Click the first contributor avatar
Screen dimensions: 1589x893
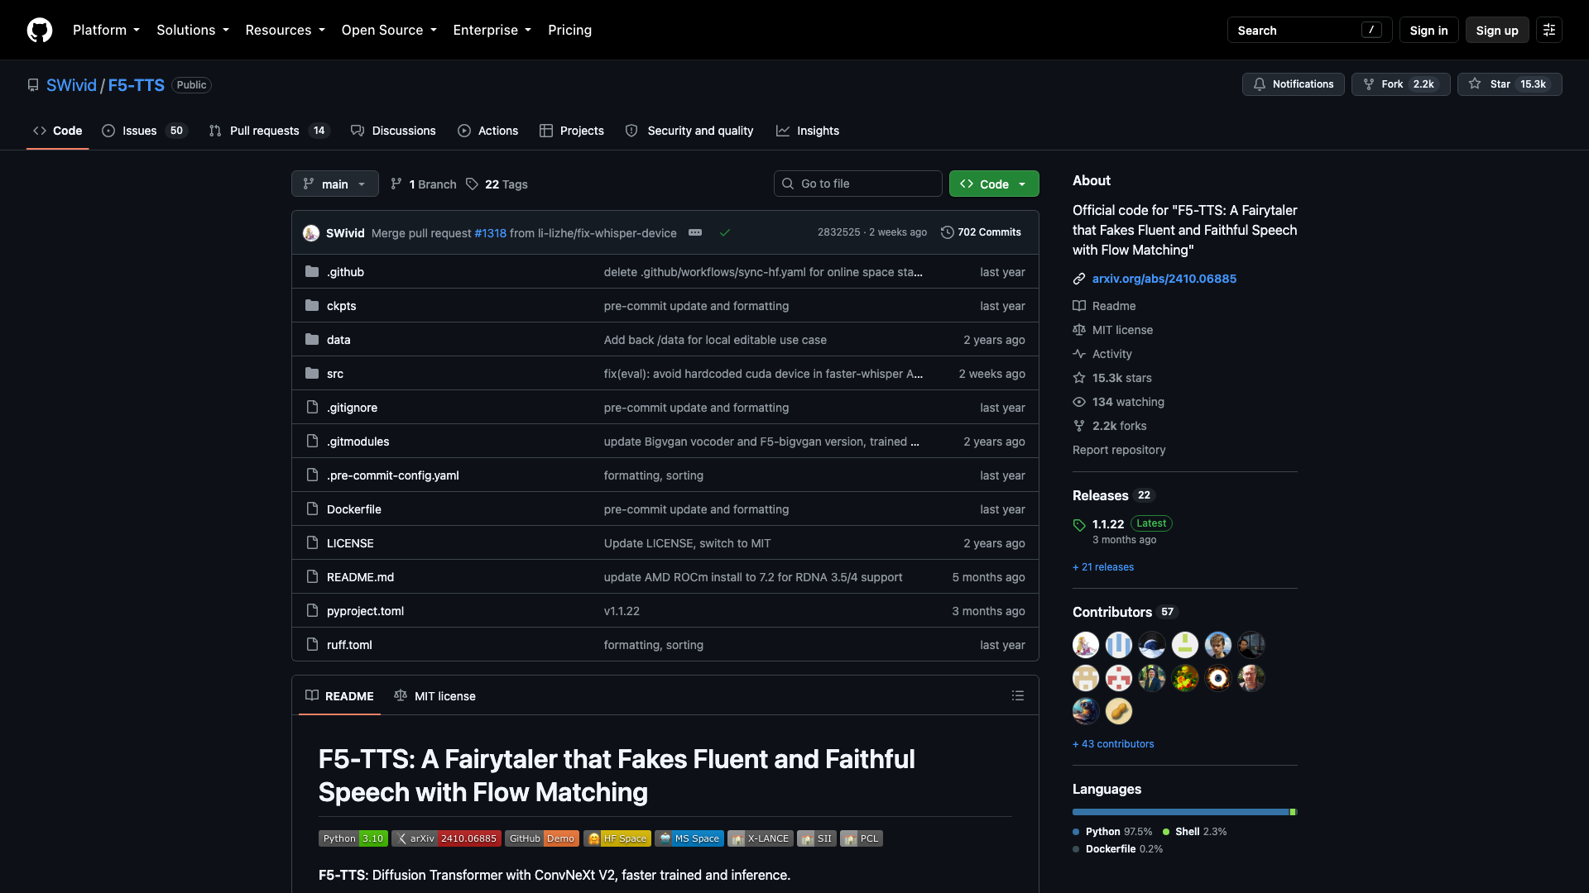tap(1086, 645)
